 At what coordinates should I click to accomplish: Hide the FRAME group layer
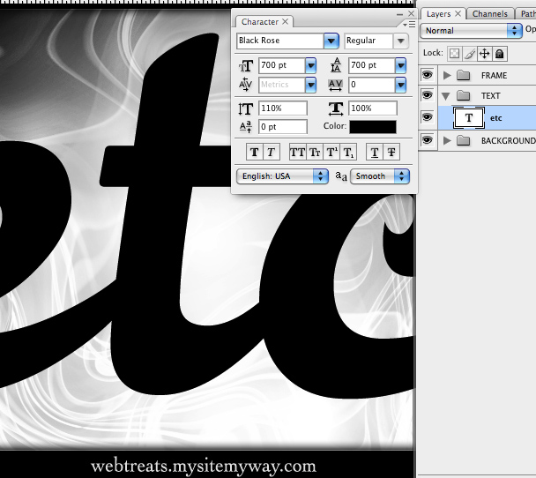[x=428, y=75]
